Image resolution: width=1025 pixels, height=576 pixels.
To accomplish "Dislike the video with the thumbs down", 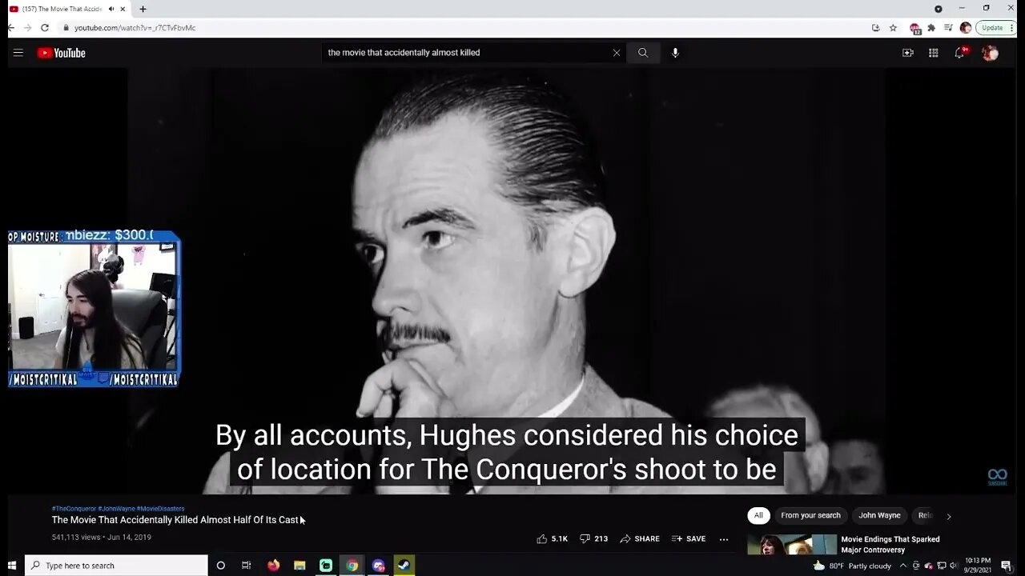I will pyautogui.click(x=593, y=538).
